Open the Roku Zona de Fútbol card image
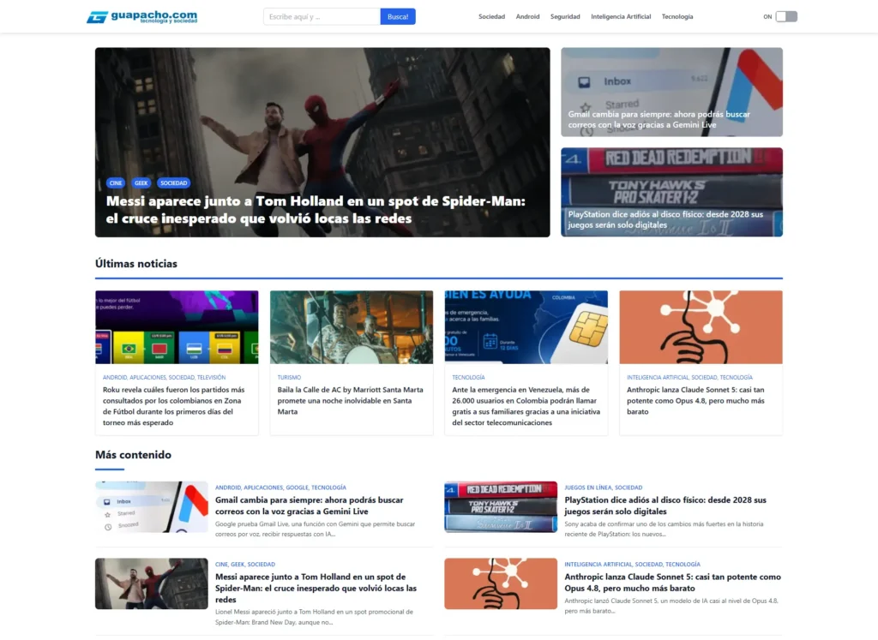The height and width of the screenshot is (640, 878). 177,327
